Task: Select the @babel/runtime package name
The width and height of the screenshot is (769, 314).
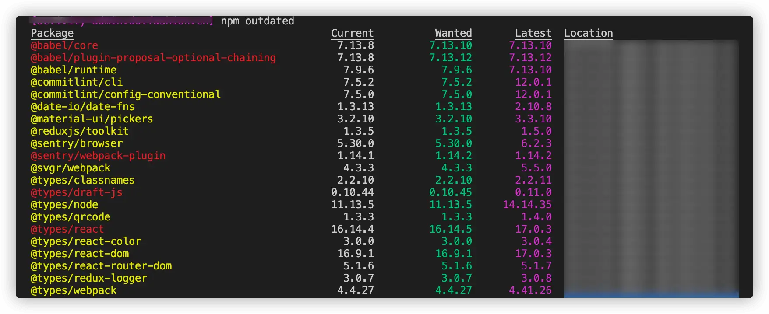Action: pos(74,70)
